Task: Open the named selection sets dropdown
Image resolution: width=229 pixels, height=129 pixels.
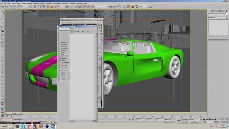Action: pos(102,6)
